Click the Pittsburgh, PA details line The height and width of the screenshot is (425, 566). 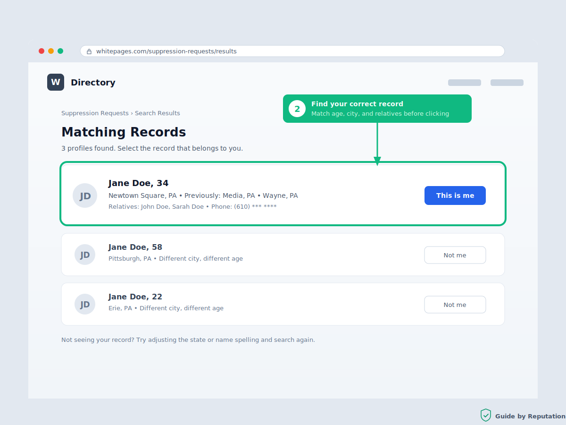(175, 259)
